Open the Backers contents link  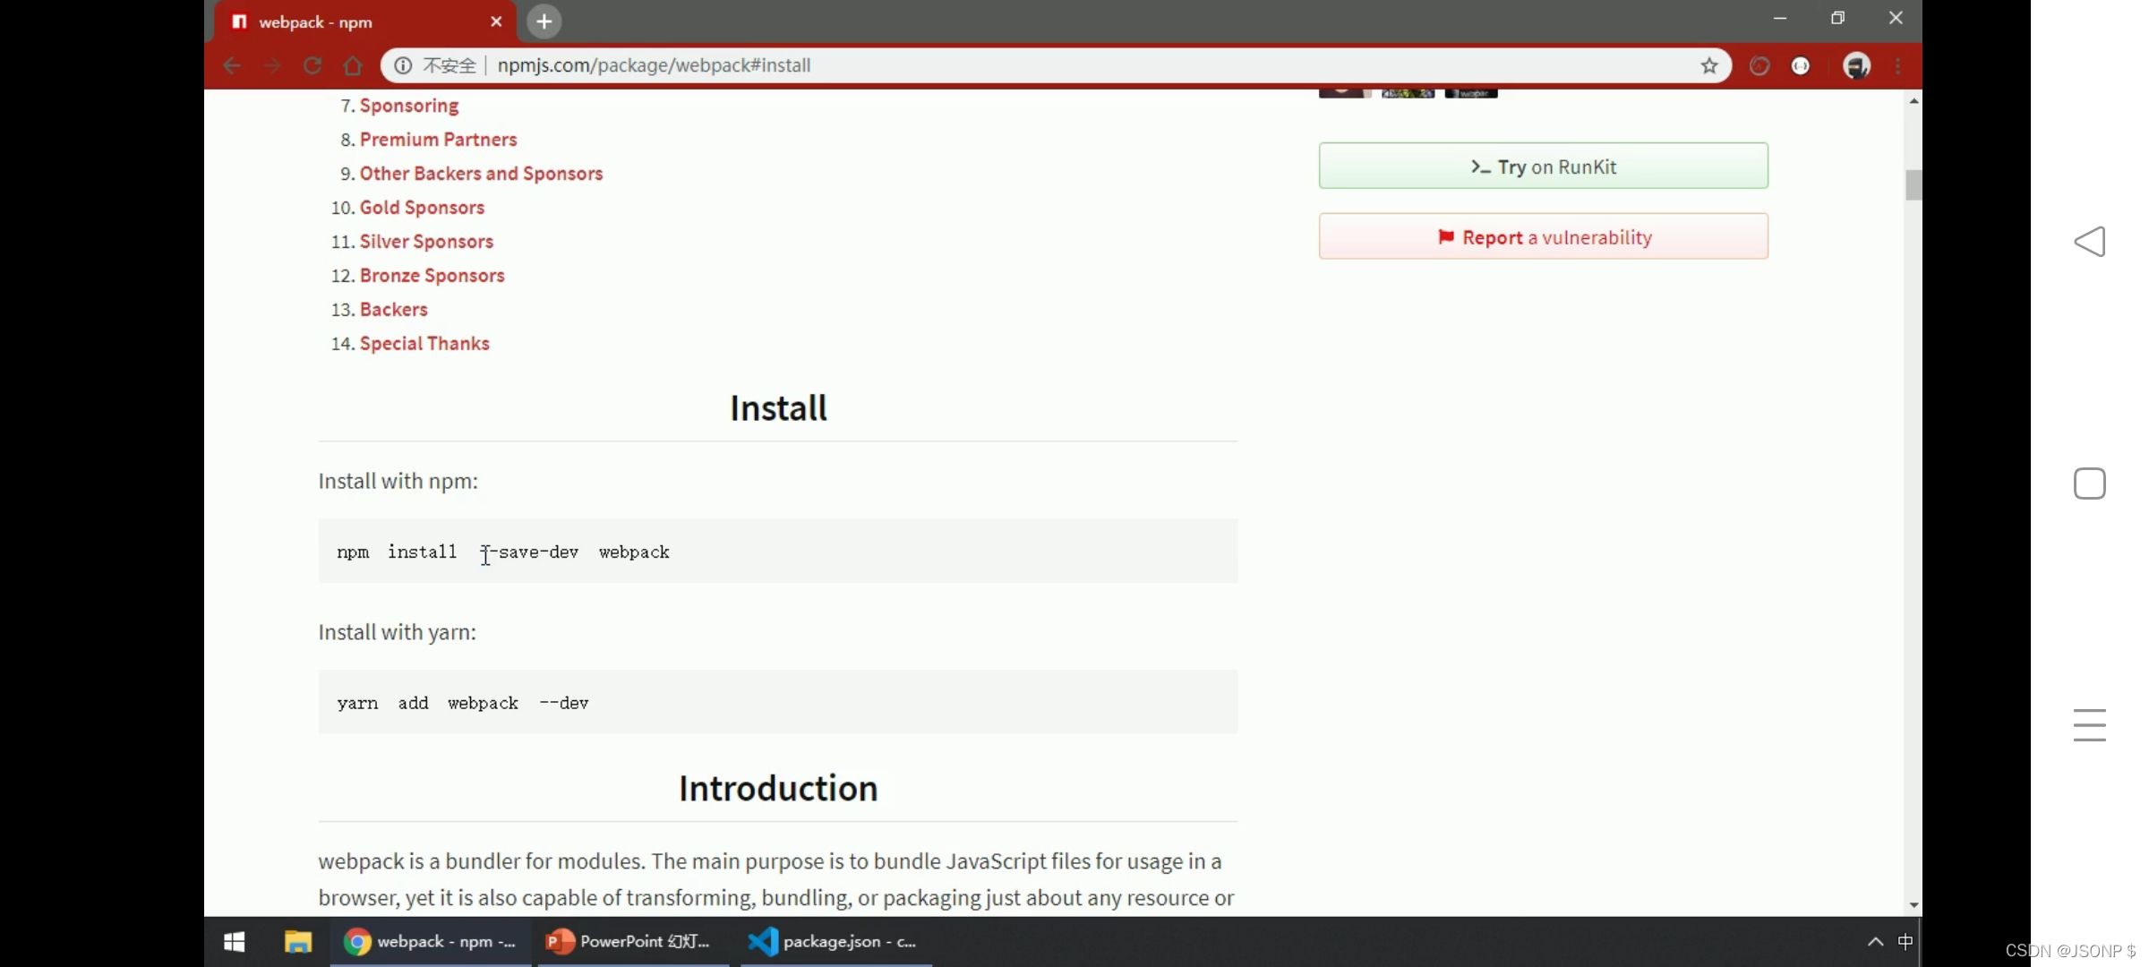coord(393,310)
